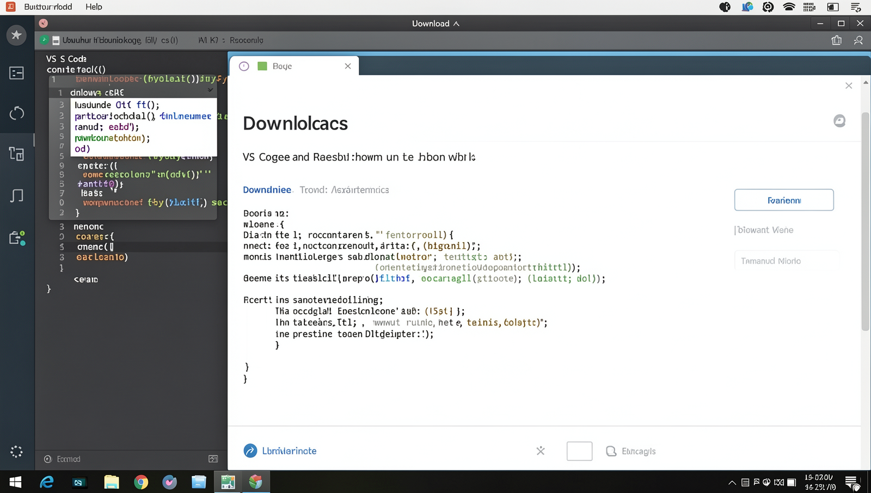The width and height of the screenshot is (871, 493).
Task: Click the panel icon at the editor's bottom right
Action: [213, 459]
